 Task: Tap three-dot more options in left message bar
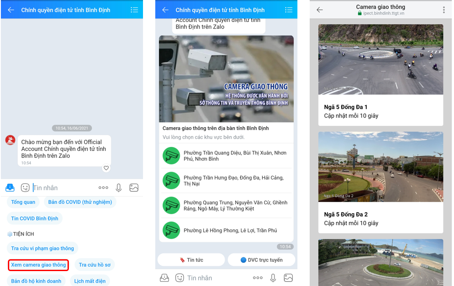tap(103, 188)
